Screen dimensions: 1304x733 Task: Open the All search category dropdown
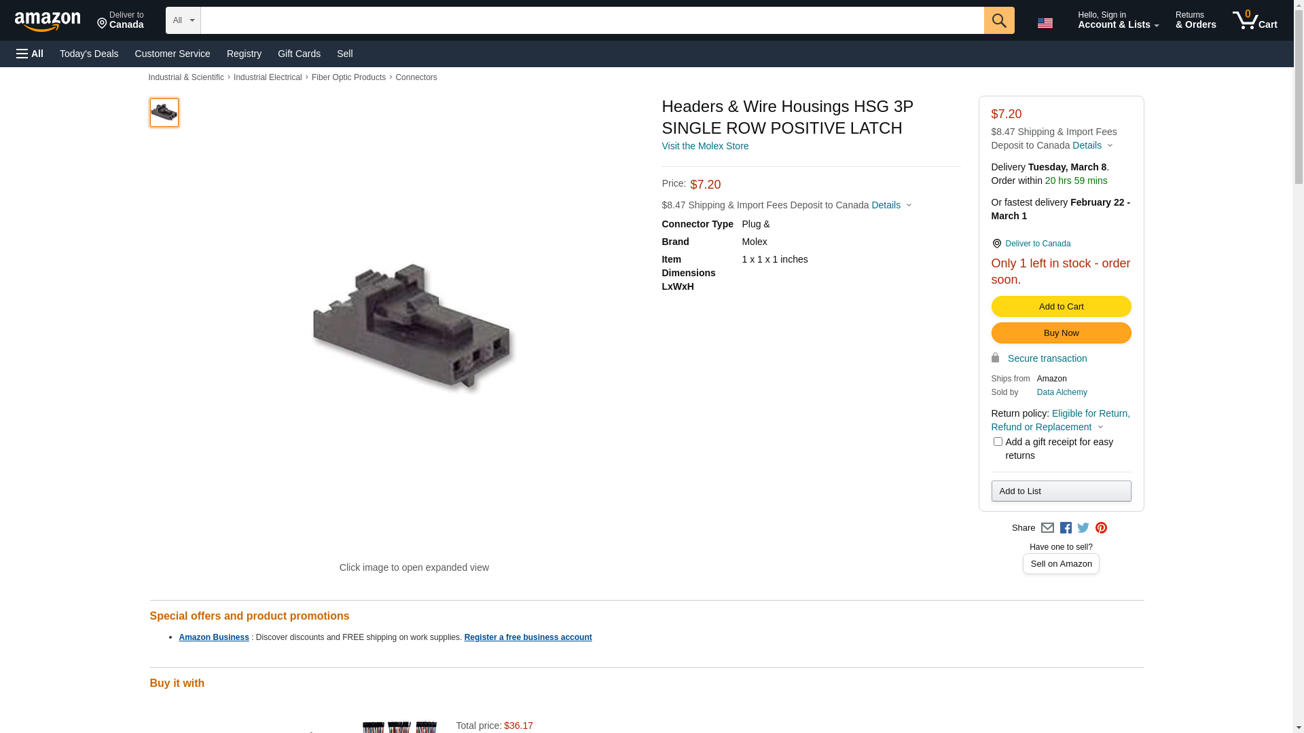[x=183, y=20]
